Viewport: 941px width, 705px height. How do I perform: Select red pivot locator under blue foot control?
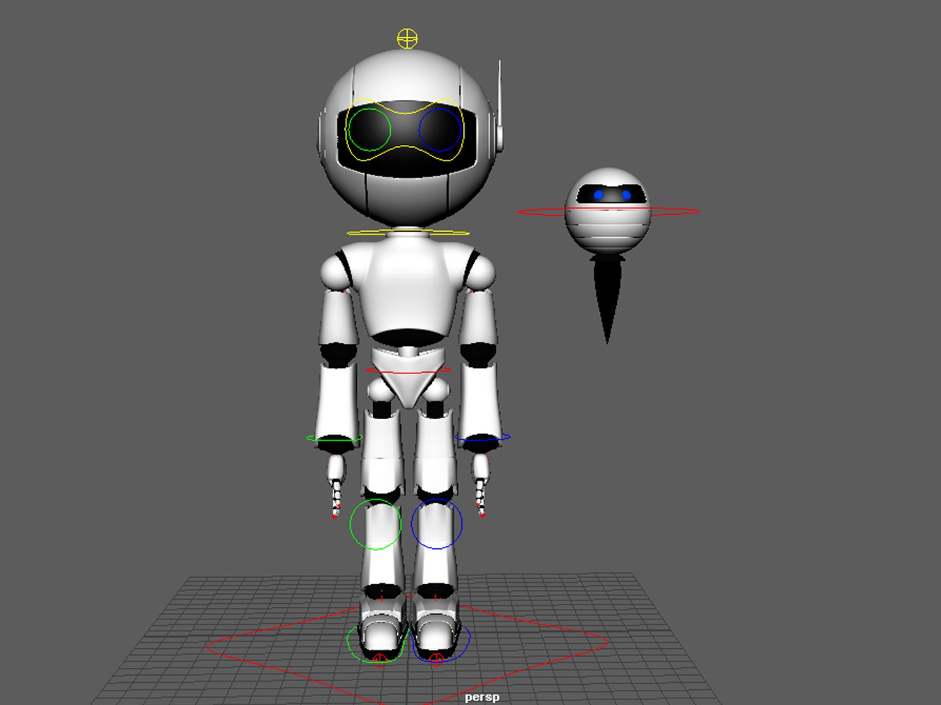click(x=437, y=659)
